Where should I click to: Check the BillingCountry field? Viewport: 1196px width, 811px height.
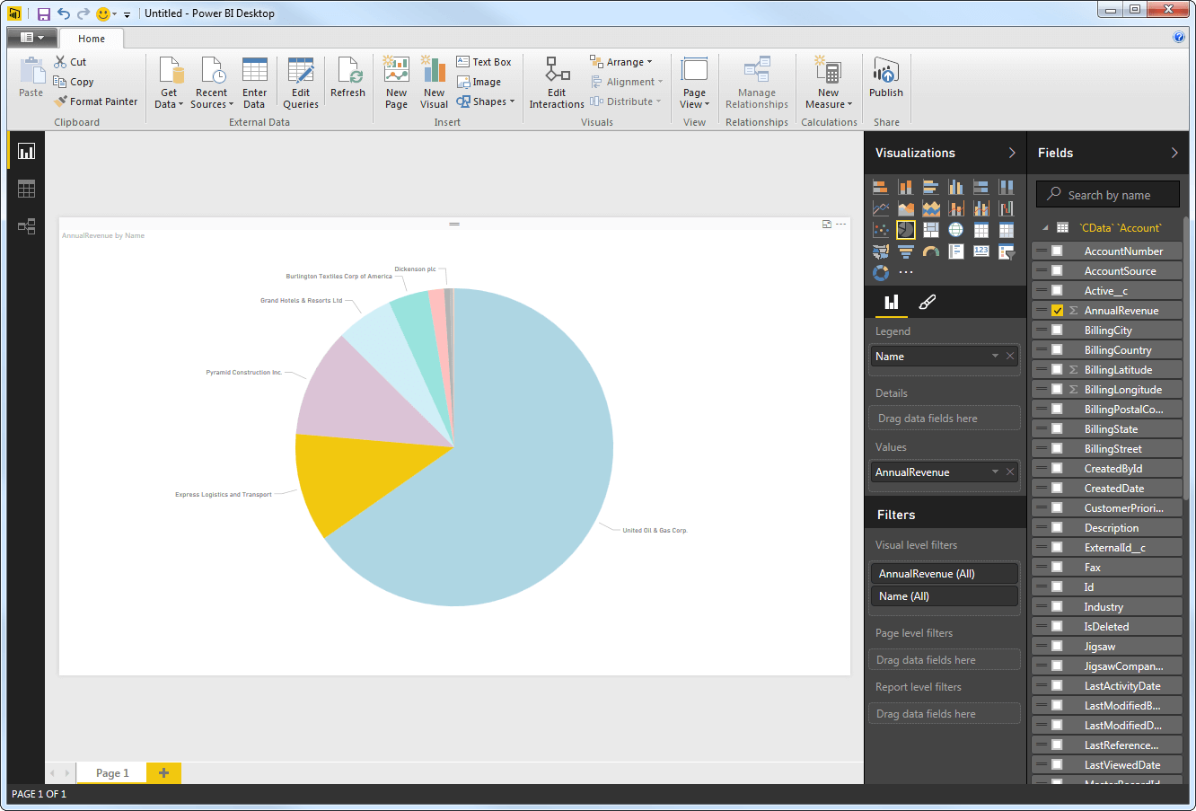coord(1057,350)
